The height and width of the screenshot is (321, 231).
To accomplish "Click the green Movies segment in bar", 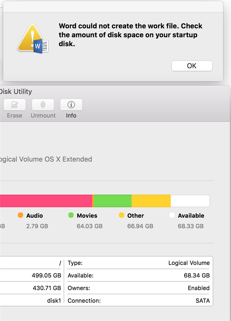I will (x=113, y=201).
